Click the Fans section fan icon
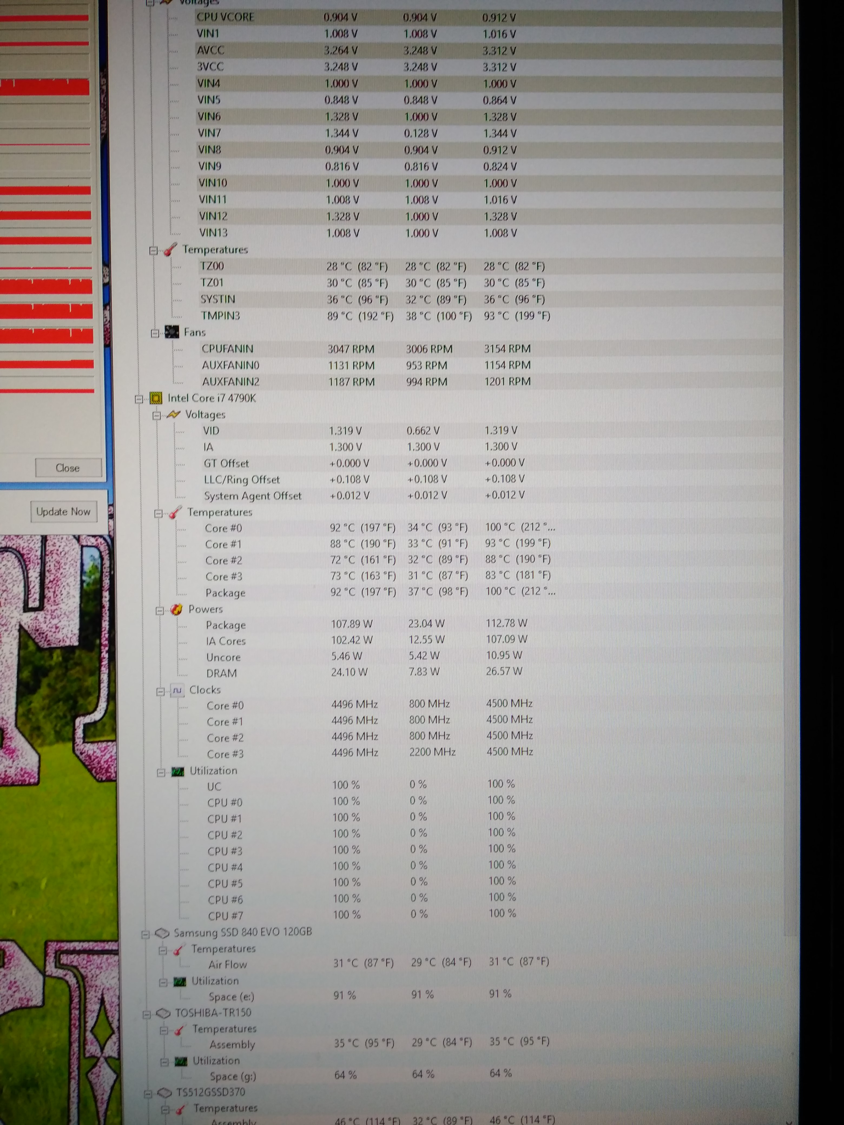Screen dimensions: 844x1125 tap(172, 333)
